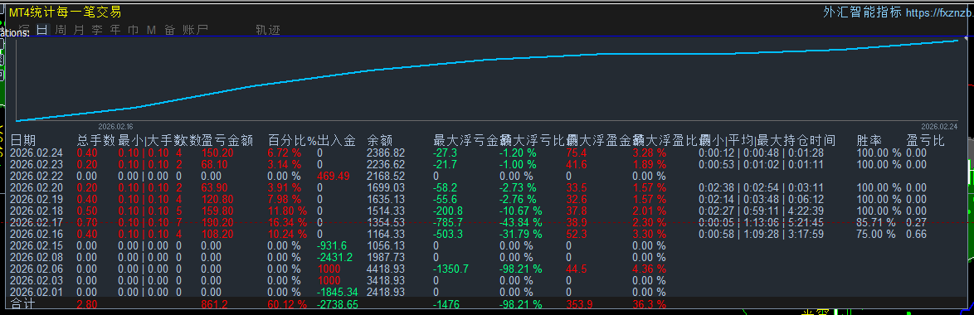Click the 2026.02.24 marker on the chart axis

coord(938,125)
